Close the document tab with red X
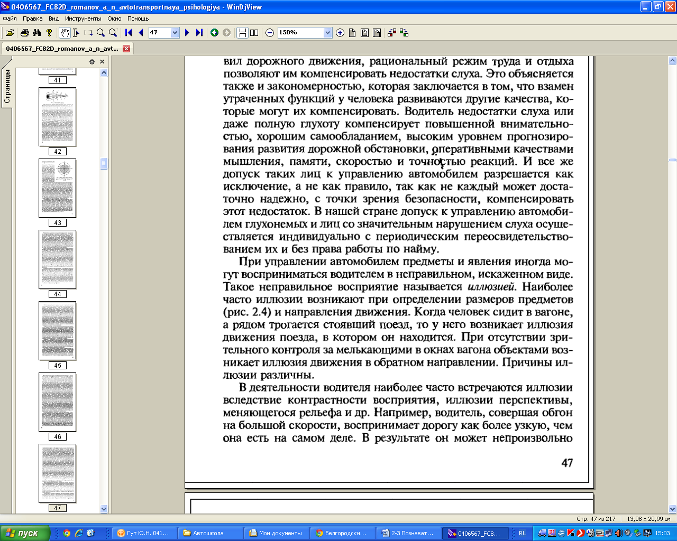Viewport: 677px width, 541px height. (x=126, y=49)
